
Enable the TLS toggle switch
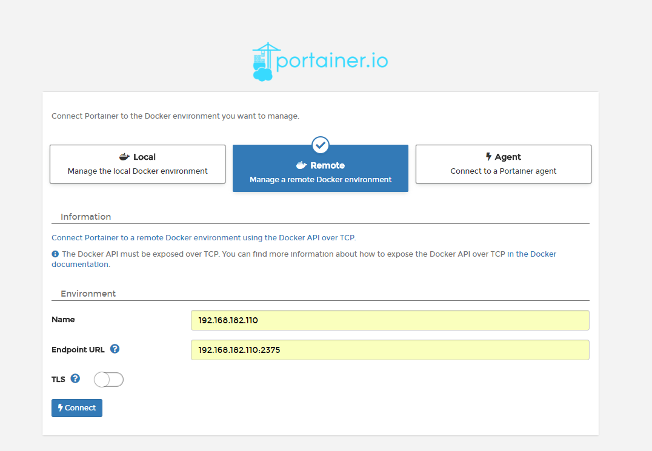pos(109,380)
